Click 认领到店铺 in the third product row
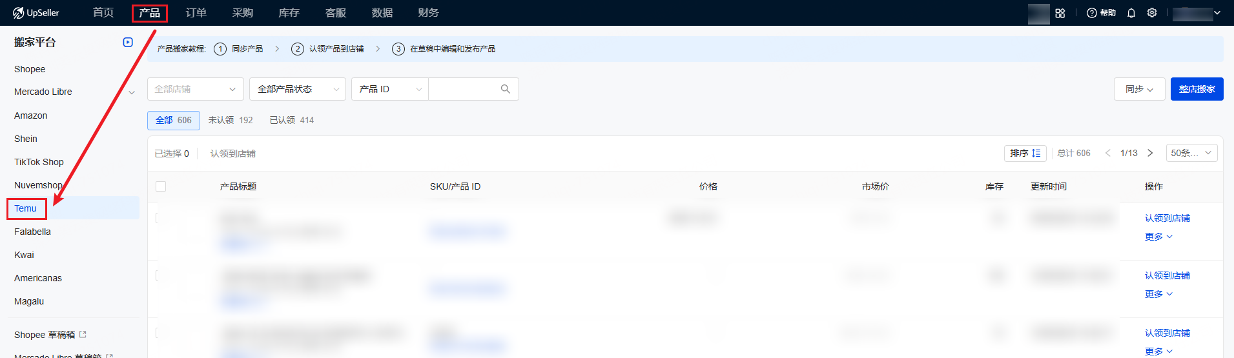Viewport: 1234px width, 358px height. point(1167,333)
